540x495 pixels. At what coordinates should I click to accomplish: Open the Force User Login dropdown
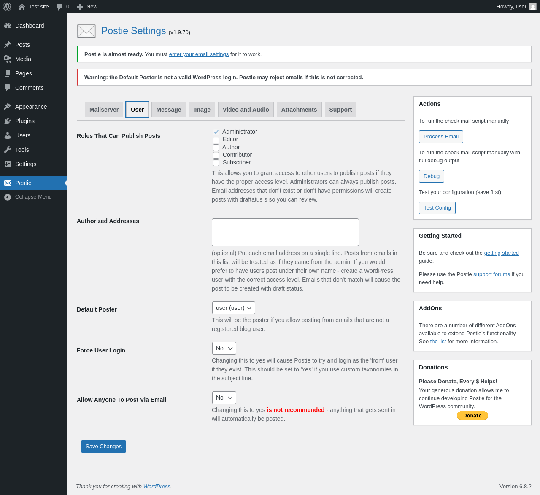(224, 348)
